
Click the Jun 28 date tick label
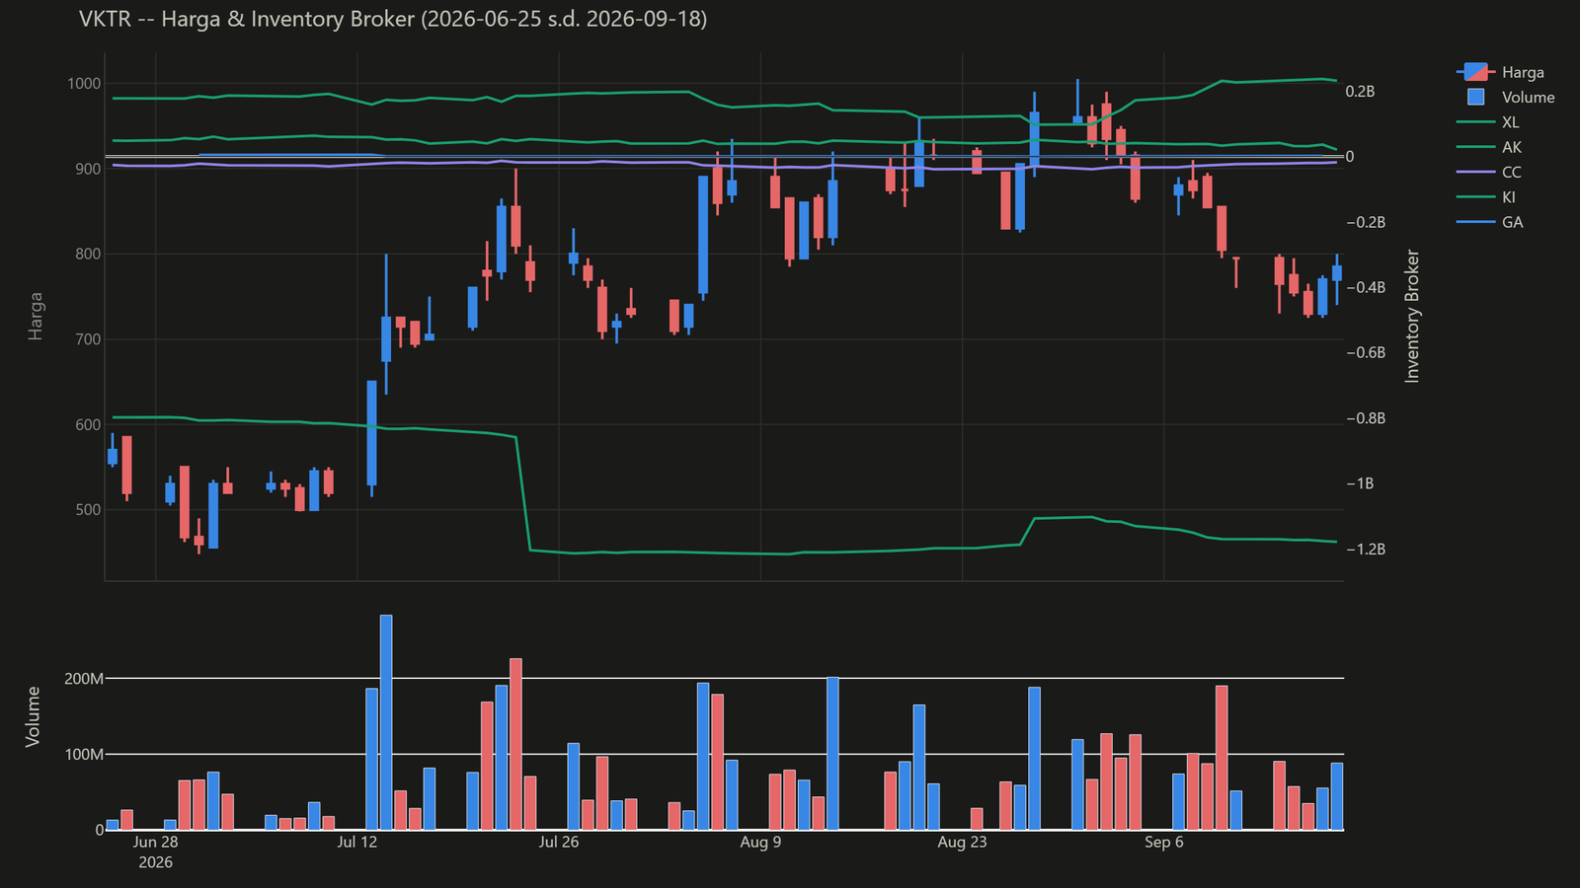point(155,842)
